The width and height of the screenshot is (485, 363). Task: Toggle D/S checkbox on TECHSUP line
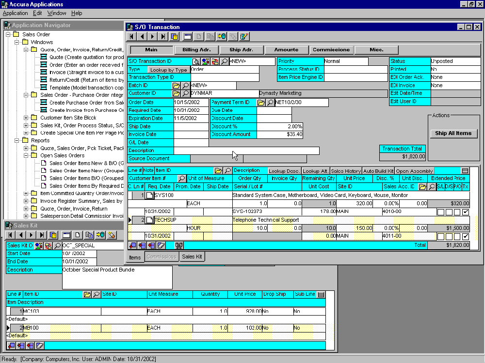449,237
